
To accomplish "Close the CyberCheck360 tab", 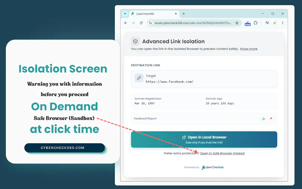I will pyautogui.click(x=176, y=14).
